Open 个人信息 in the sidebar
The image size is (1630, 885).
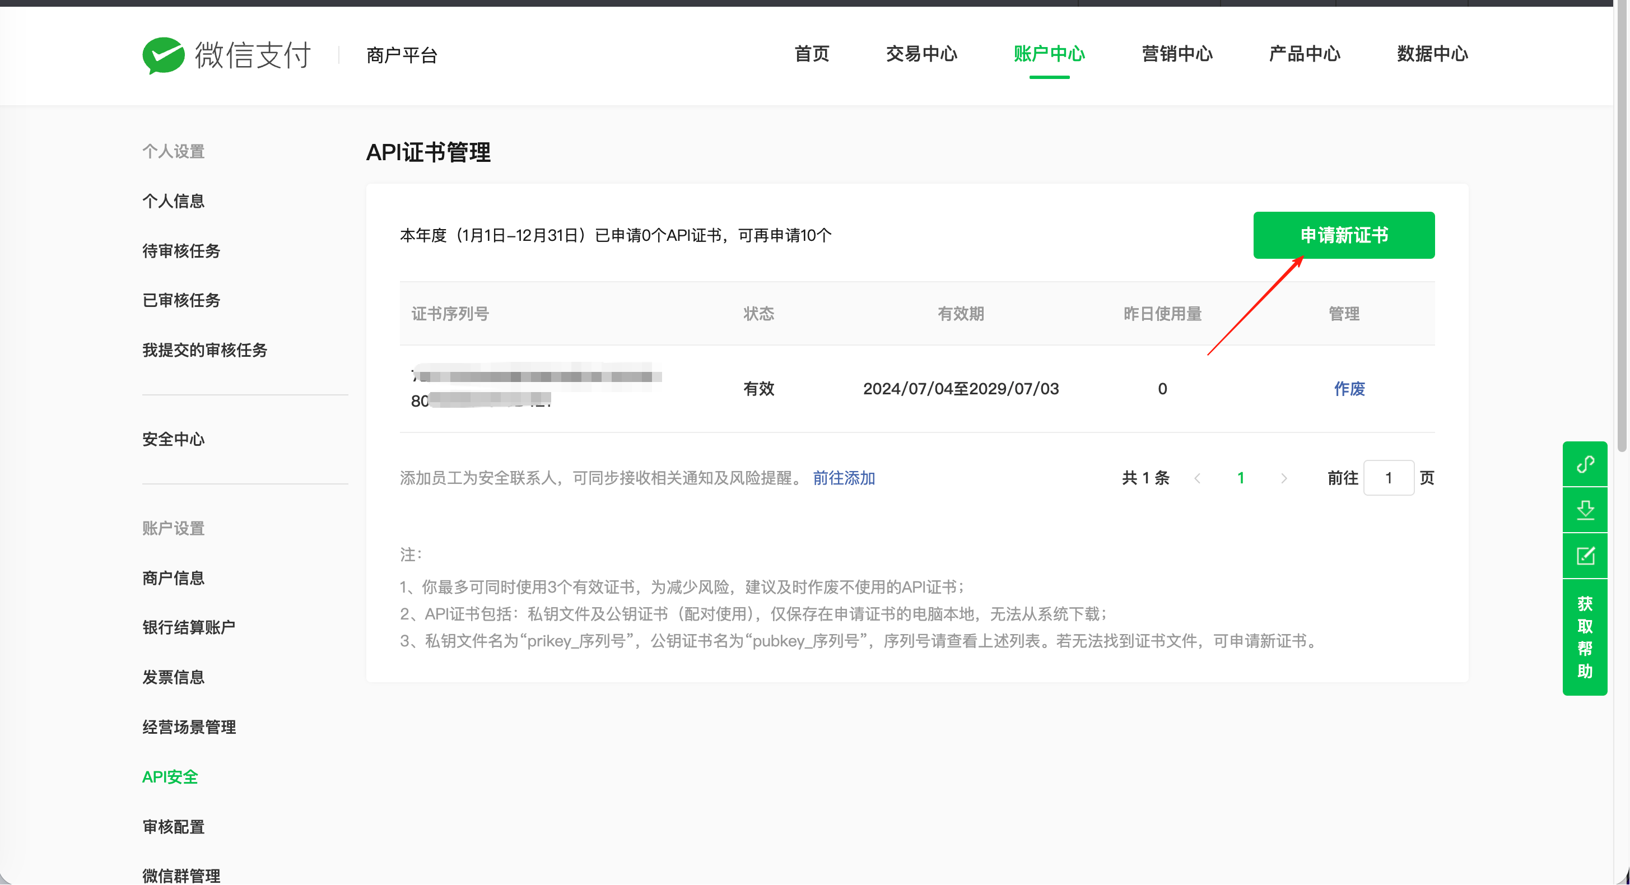pyautogui.click(x=174, y=201)
